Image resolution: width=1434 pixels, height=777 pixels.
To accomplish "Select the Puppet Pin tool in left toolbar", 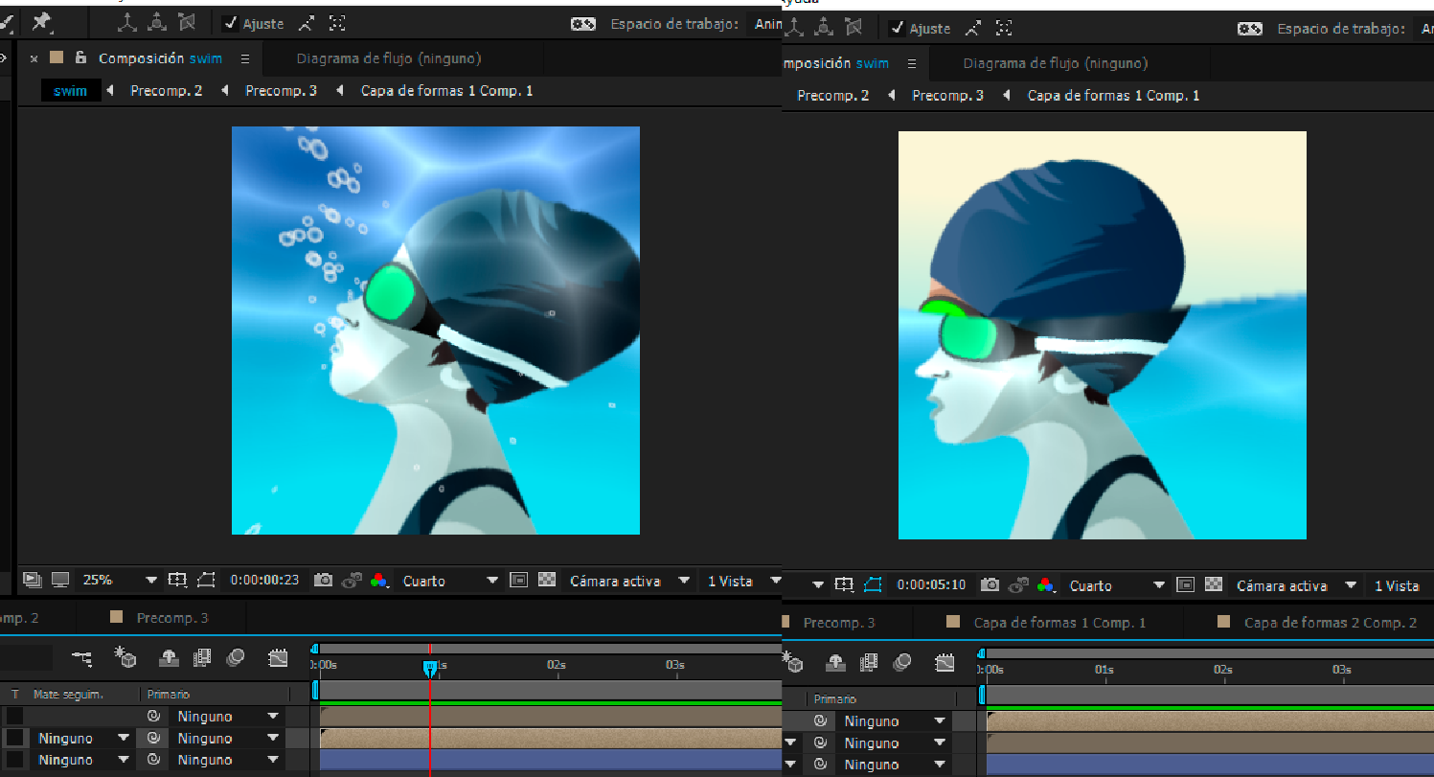I will point(42,21).
